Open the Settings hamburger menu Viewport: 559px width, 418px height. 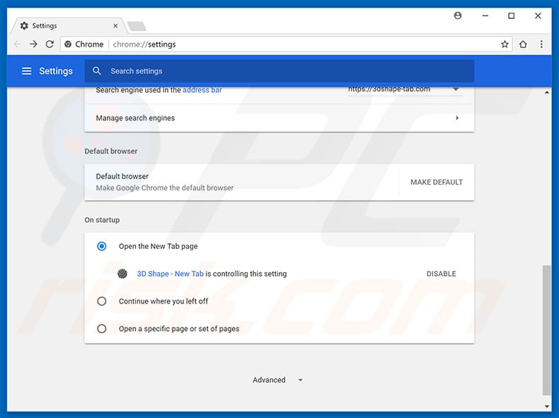coord(26,71)
